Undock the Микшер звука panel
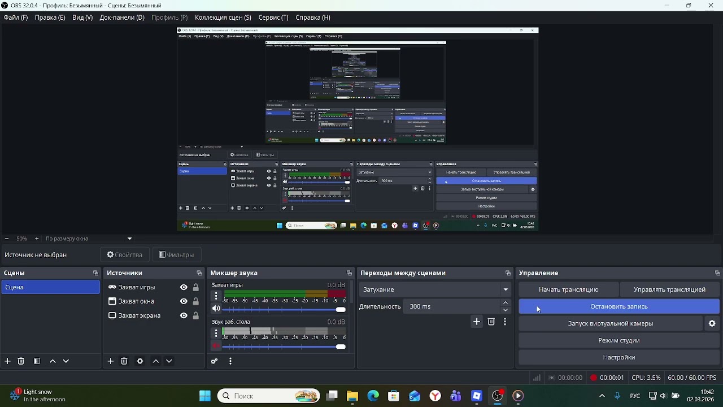Viewport: 723px width, 407px height. pyautogui.click(x=349, y=273)
